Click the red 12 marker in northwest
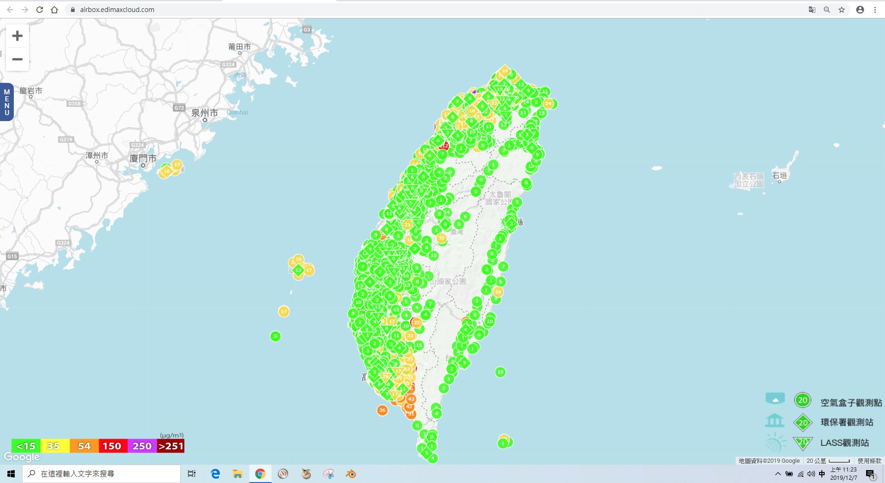 [x=444, y=146]
